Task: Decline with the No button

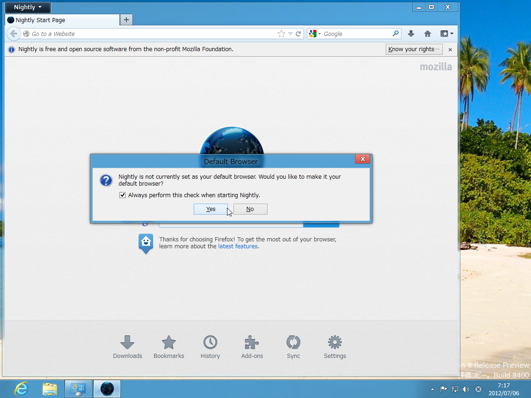Action: tap(250, 209)
